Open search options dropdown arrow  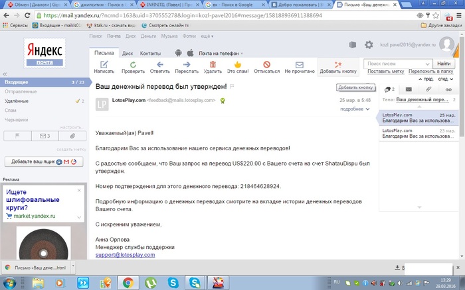(x=427, y=64)
